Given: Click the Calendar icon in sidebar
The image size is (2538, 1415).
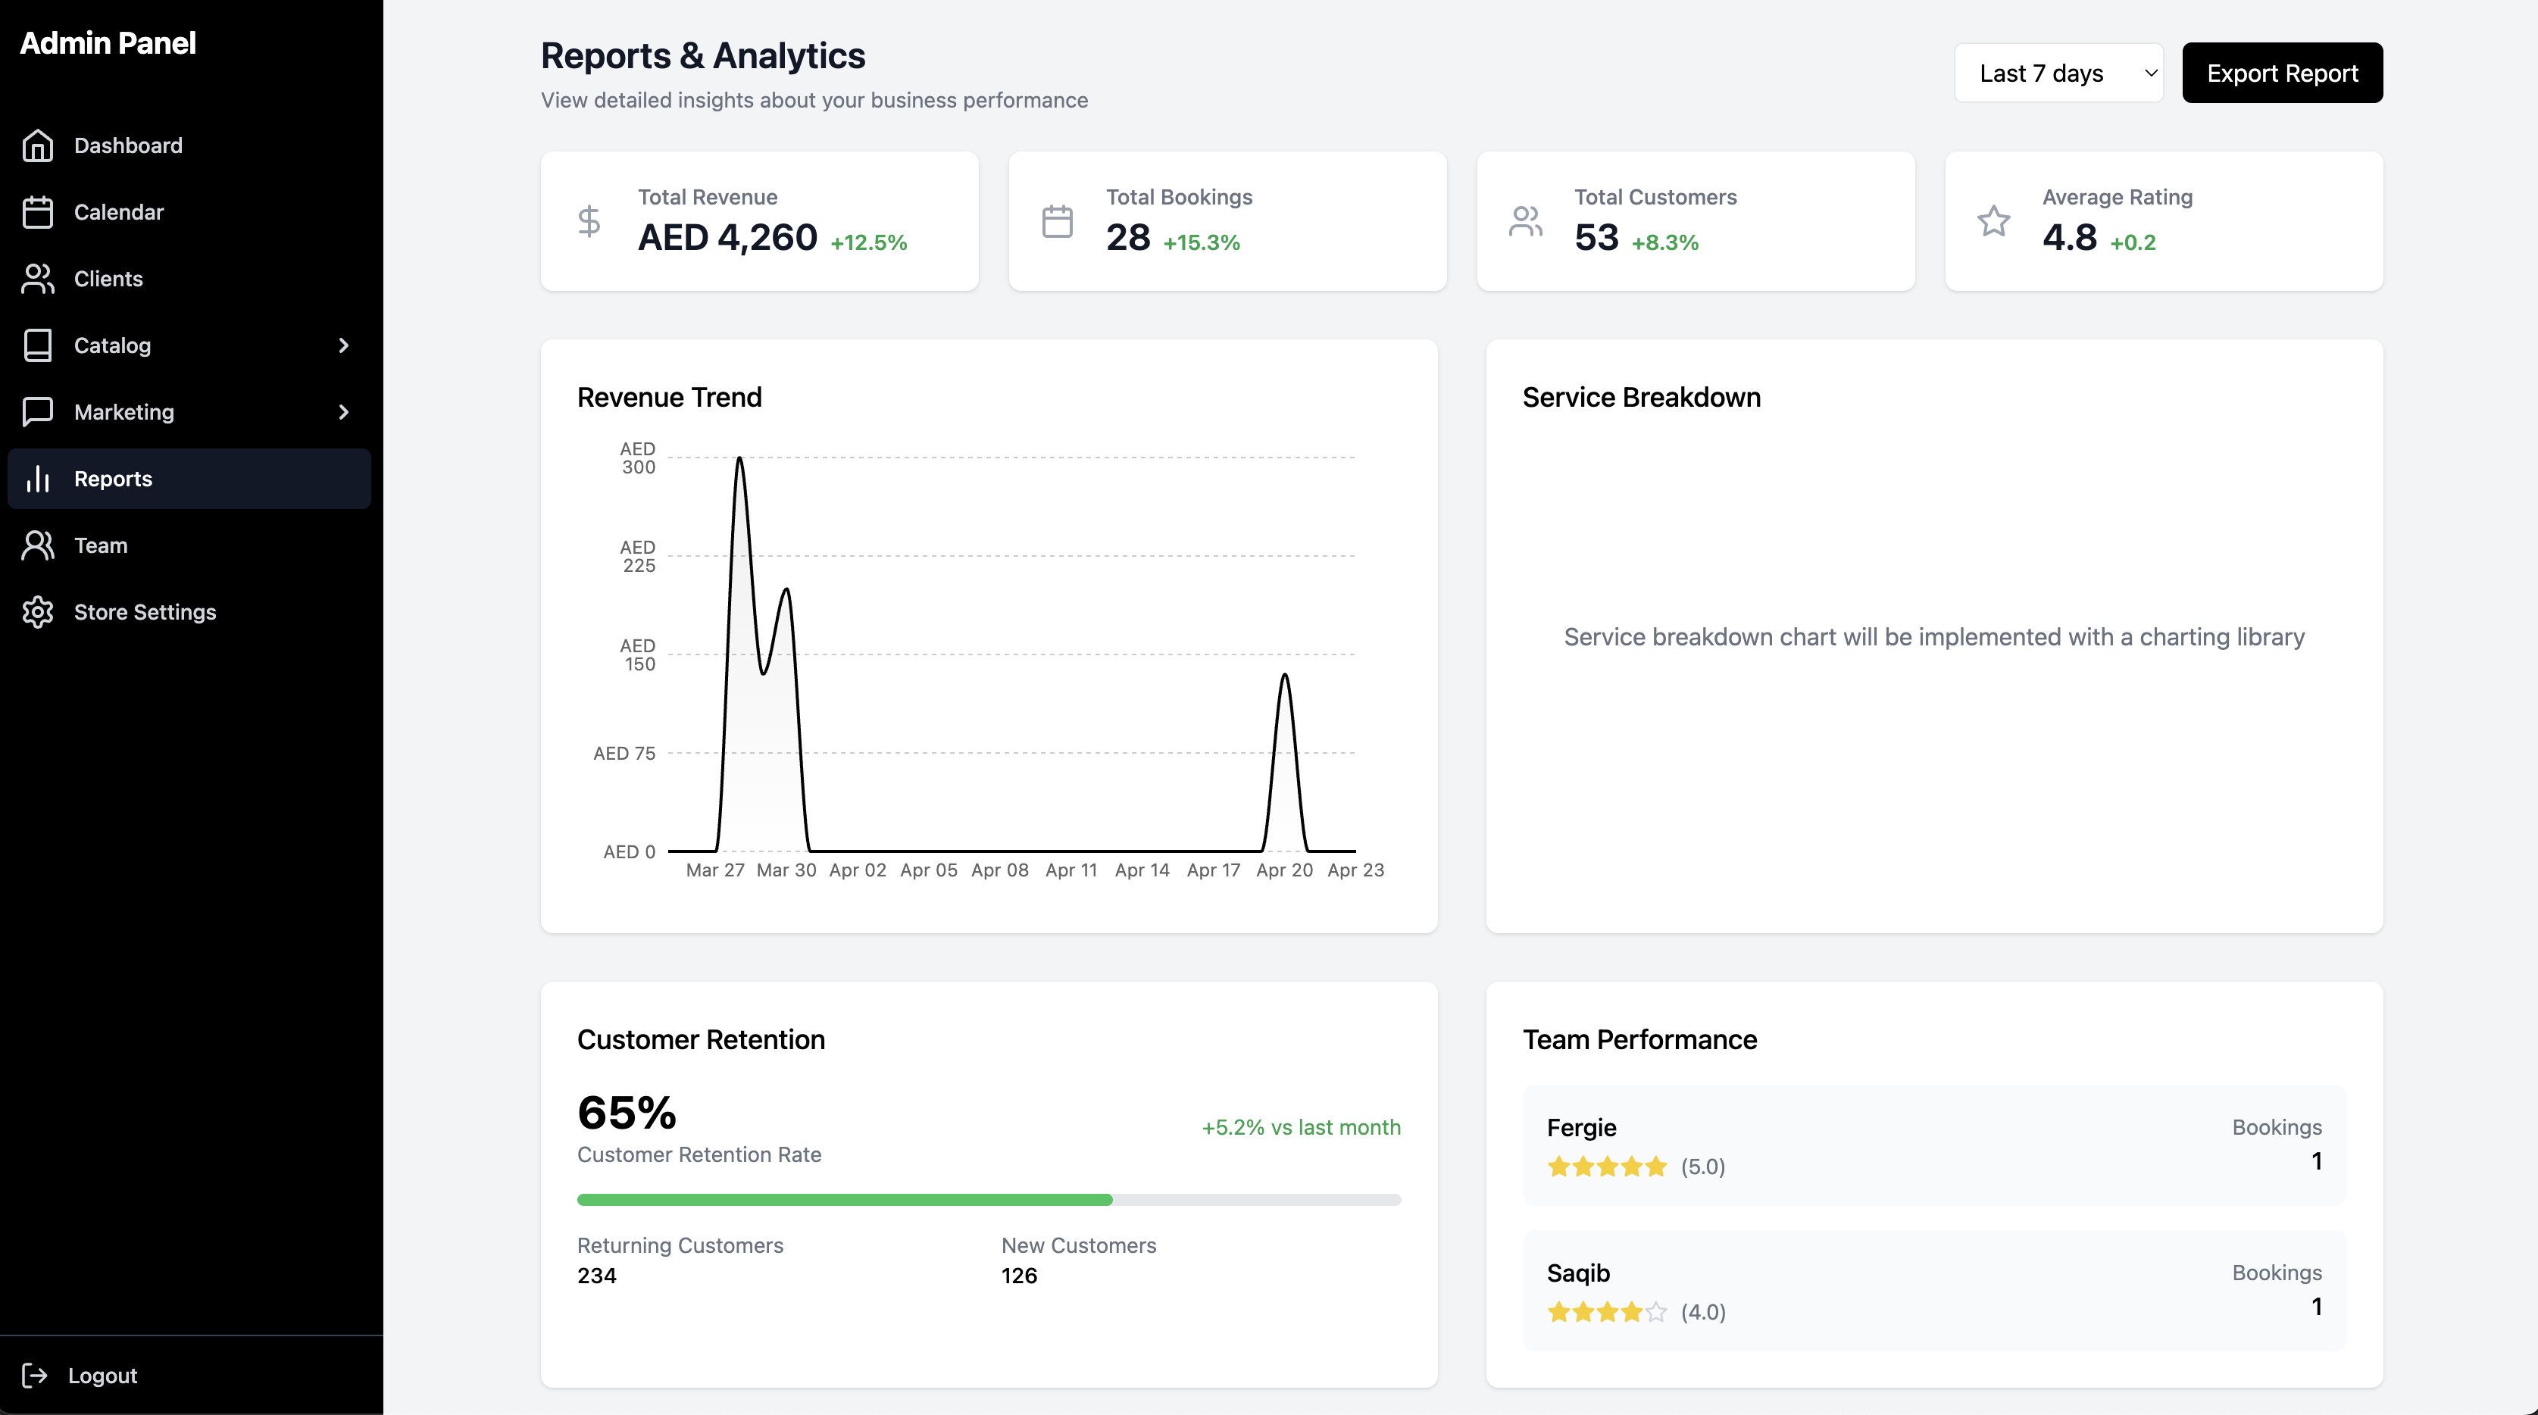Looking at the screenshot, I should [x=37, y=212].
